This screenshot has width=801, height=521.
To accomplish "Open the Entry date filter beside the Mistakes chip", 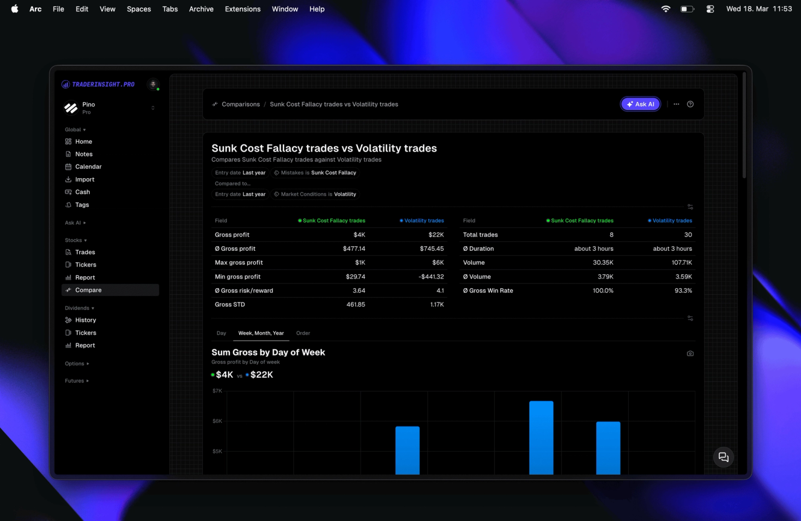I will click(x=240, y=173).
